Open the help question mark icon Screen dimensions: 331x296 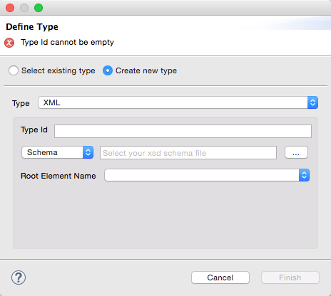[19, 277]
